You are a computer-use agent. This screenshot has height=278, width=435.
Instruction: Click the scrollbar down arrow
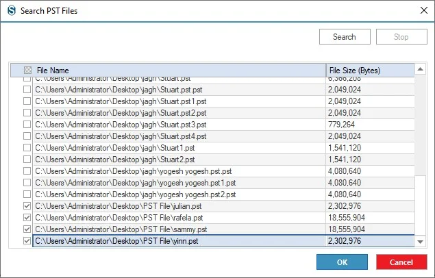click(x=421, y=242)
